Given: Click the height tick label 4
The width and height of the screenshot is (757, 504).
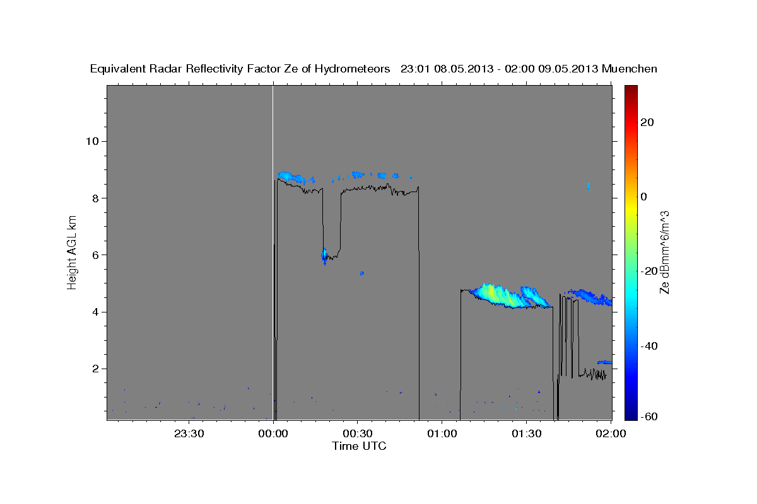Looking at the screenshot, I should pos(94,312).
